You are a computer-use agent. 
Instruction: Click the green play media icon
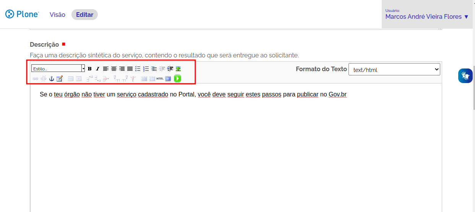click(x=178, y=78)
